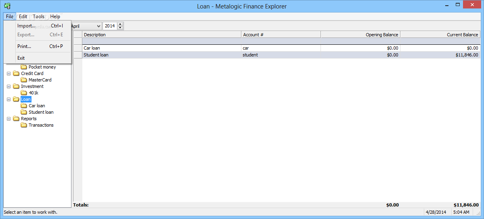
Task: Click the year field showing 2014
Action: point(110,26)
